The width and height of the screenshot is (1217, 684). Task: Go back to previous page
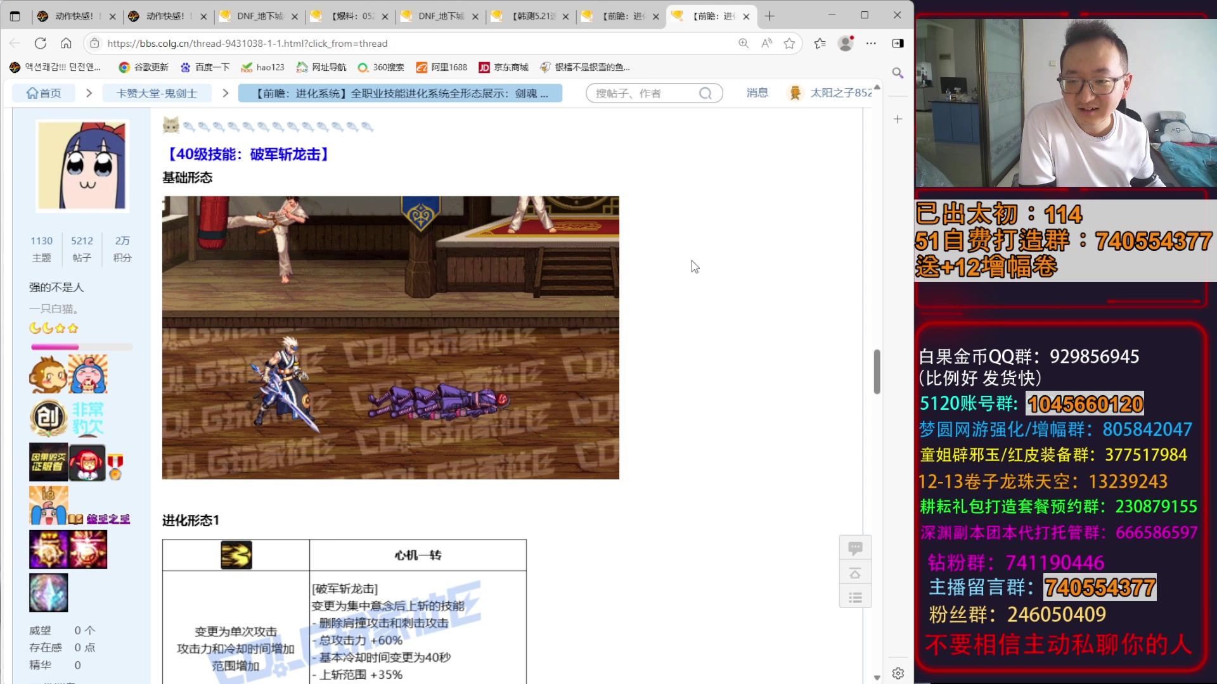point(15,43)
